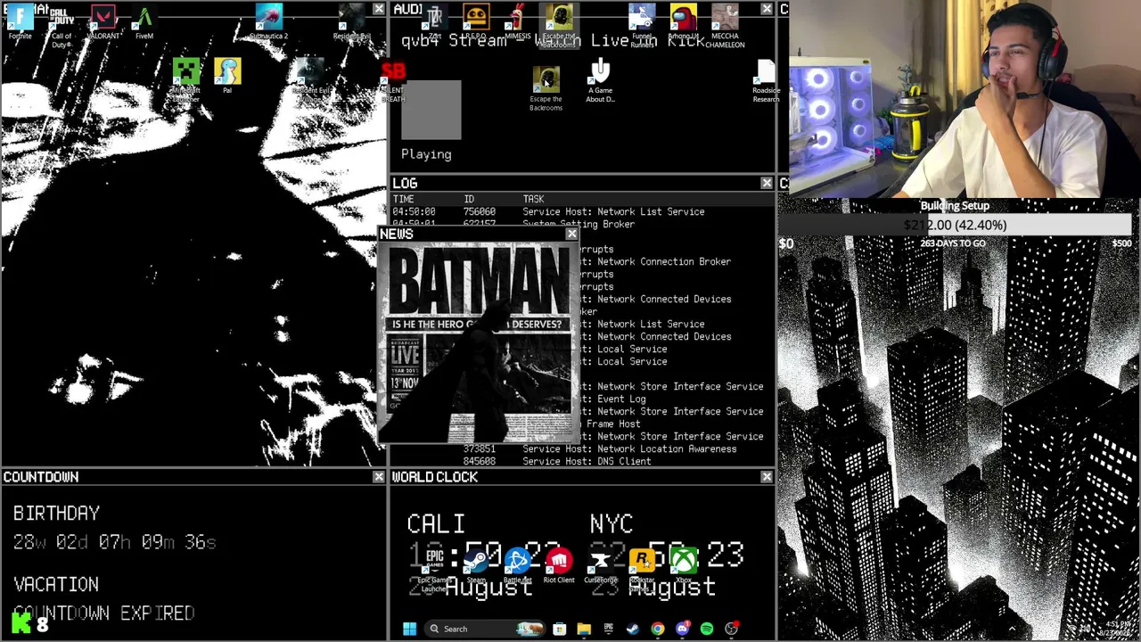
Task: Close the LOG widget panel
Action: tap(767, 183)
